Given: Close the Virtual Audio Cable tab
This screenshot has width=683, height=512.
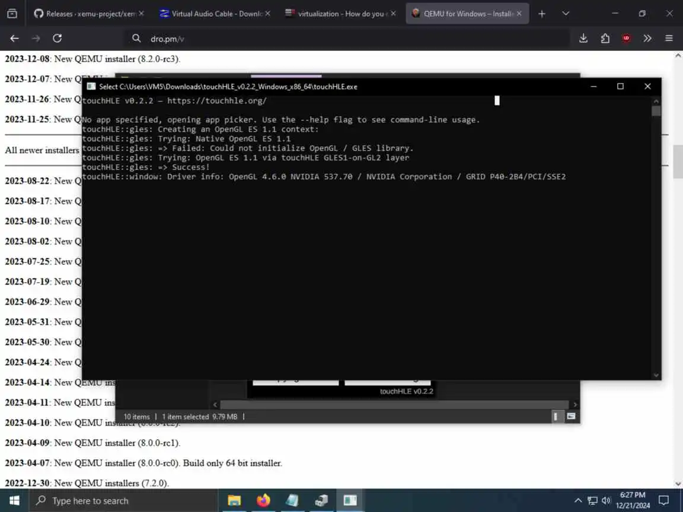Looking at the screenshot, I should click(x=267, y=14).
